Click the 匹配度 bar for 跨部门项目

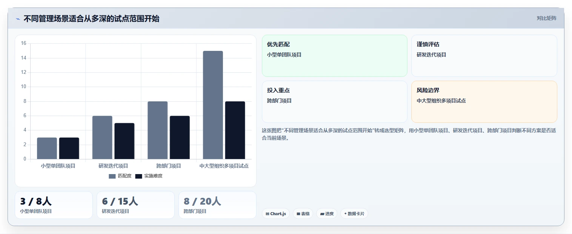158,130
